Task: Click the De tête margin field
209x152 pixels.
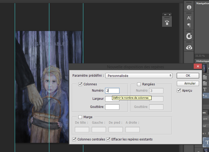Action: (x=82, y=130)
